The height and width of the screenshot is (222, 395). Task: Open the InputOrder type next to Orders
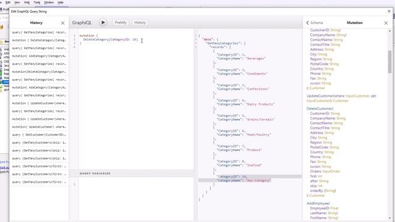(x=331, y=171)
